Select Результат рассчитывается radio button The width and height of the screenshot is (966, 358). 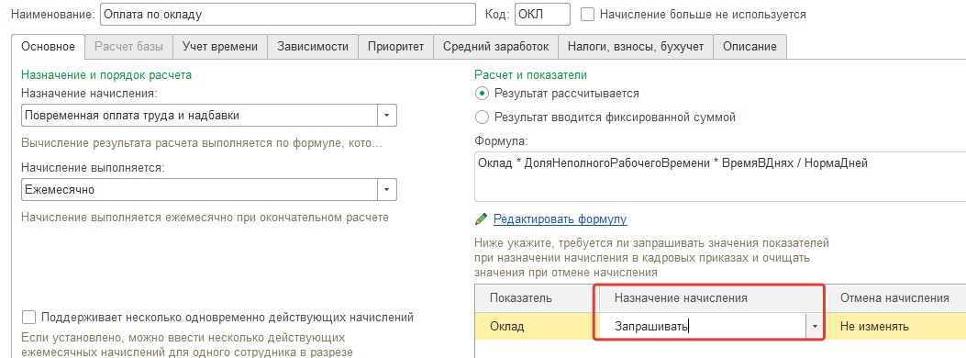pos(482,94)
